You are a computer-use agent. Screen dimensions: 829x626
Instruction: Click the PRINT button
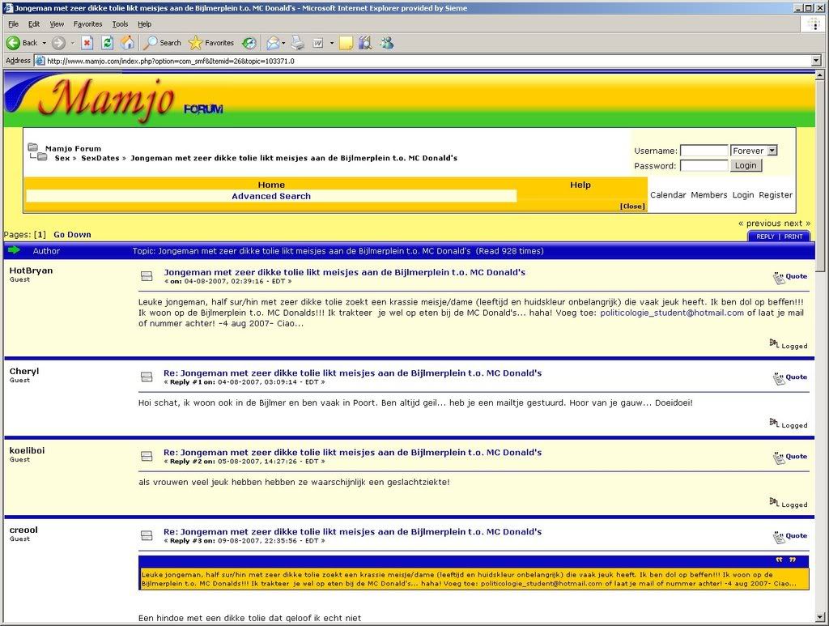(793, 236)
